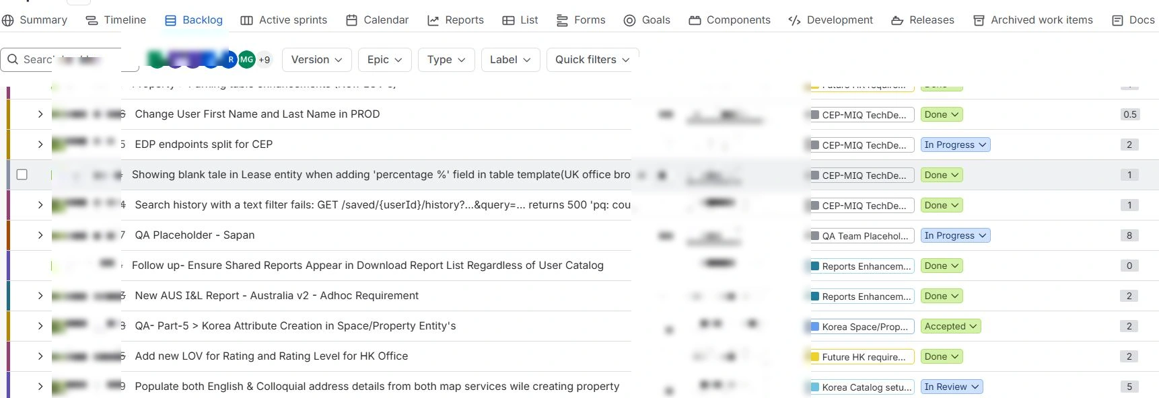Click the Reports chart icon

coord(433,20)
